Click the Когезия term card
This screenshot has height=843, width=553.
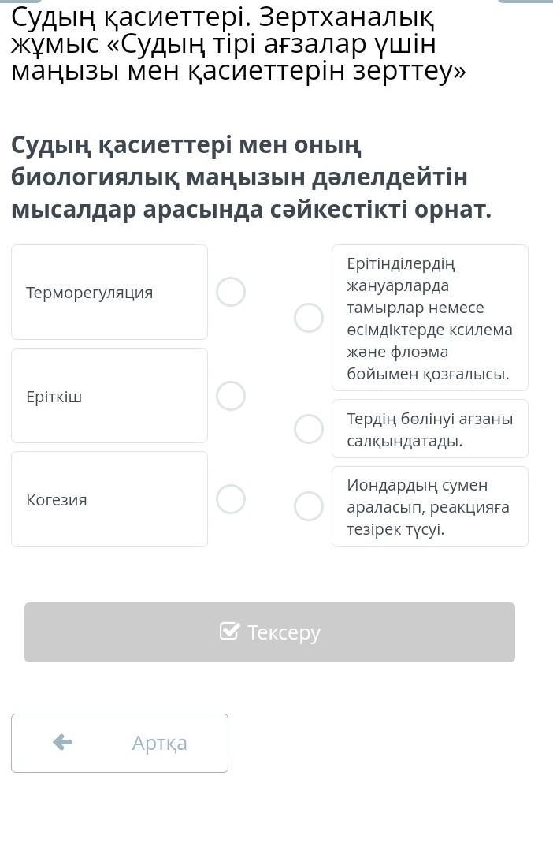(109, 499)
